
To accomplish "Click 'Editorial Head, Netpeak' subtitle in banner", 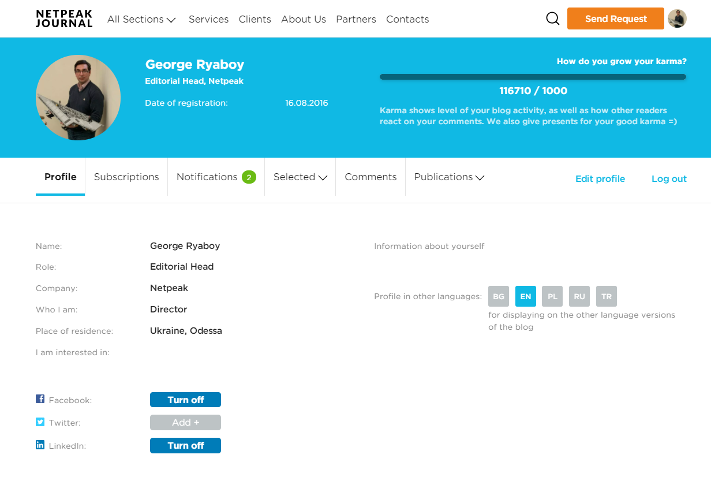I will (194, 81).
